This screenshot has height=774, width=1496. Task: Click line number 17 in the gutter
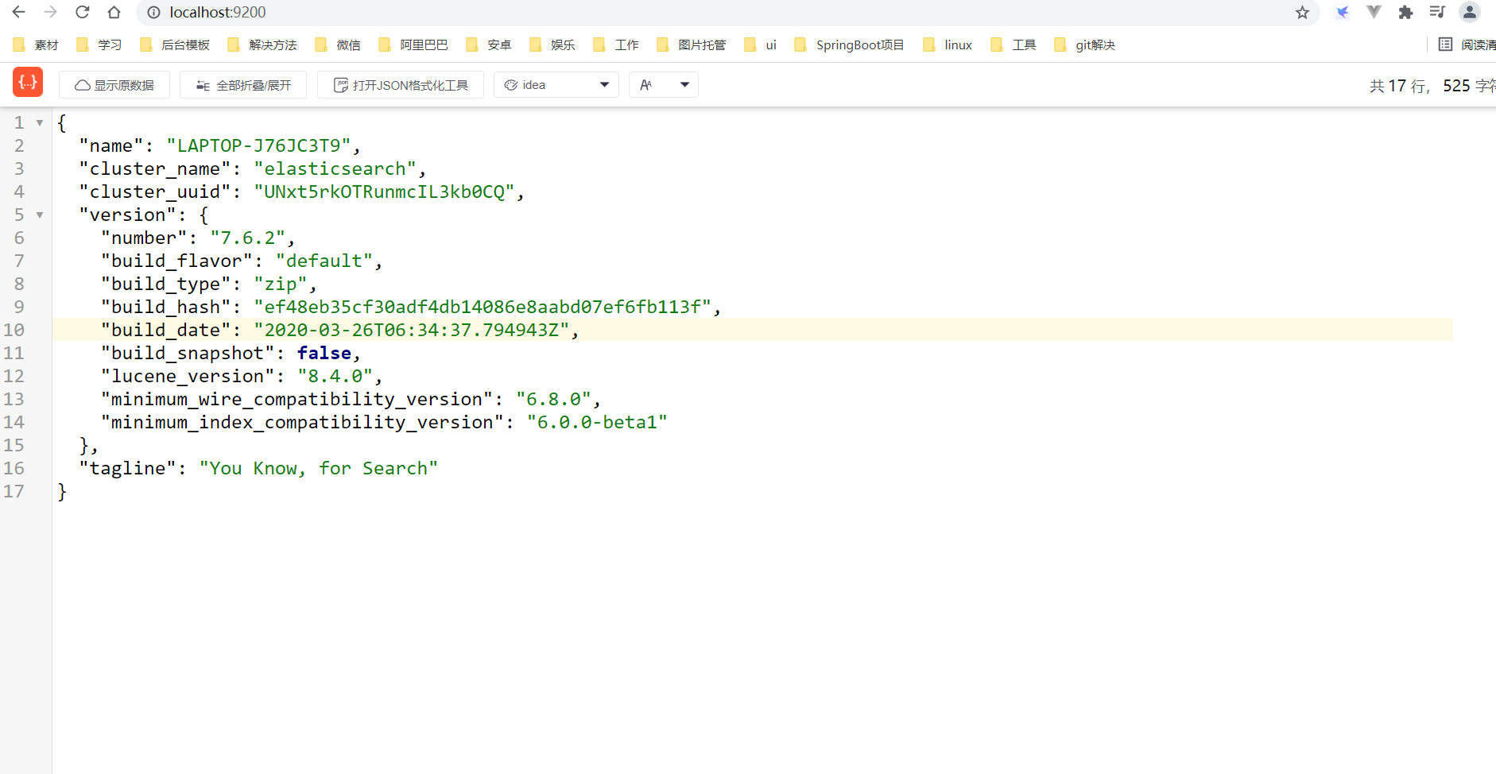tap(14, 492)
